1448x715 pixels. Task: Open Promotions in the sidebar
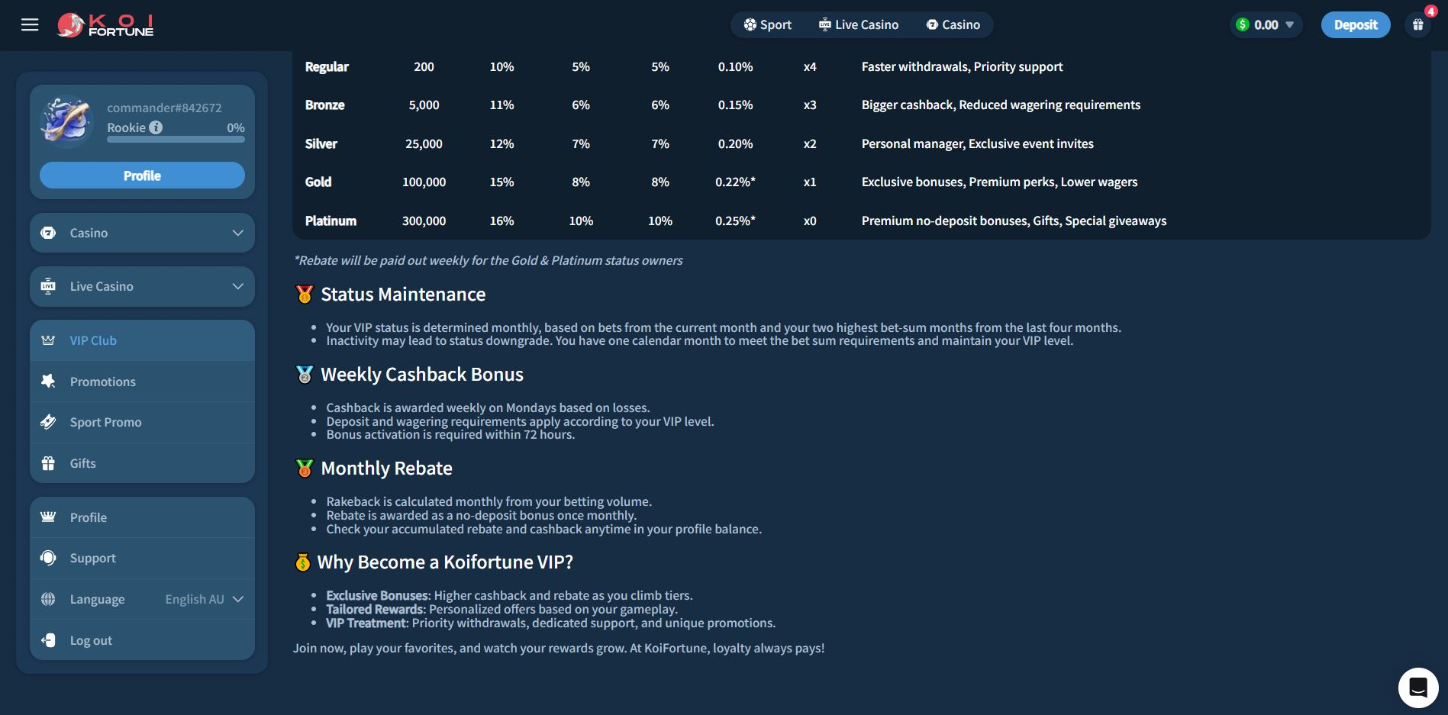tap(103, 382)
